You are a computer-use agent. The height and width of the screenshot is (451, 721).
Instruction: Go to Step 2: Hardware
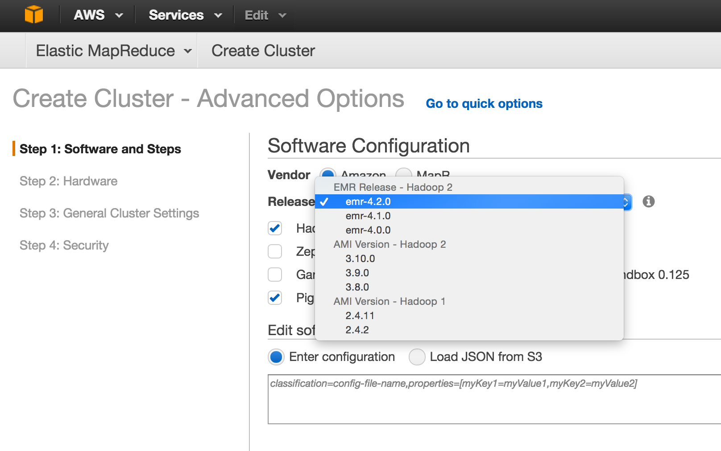68,181
